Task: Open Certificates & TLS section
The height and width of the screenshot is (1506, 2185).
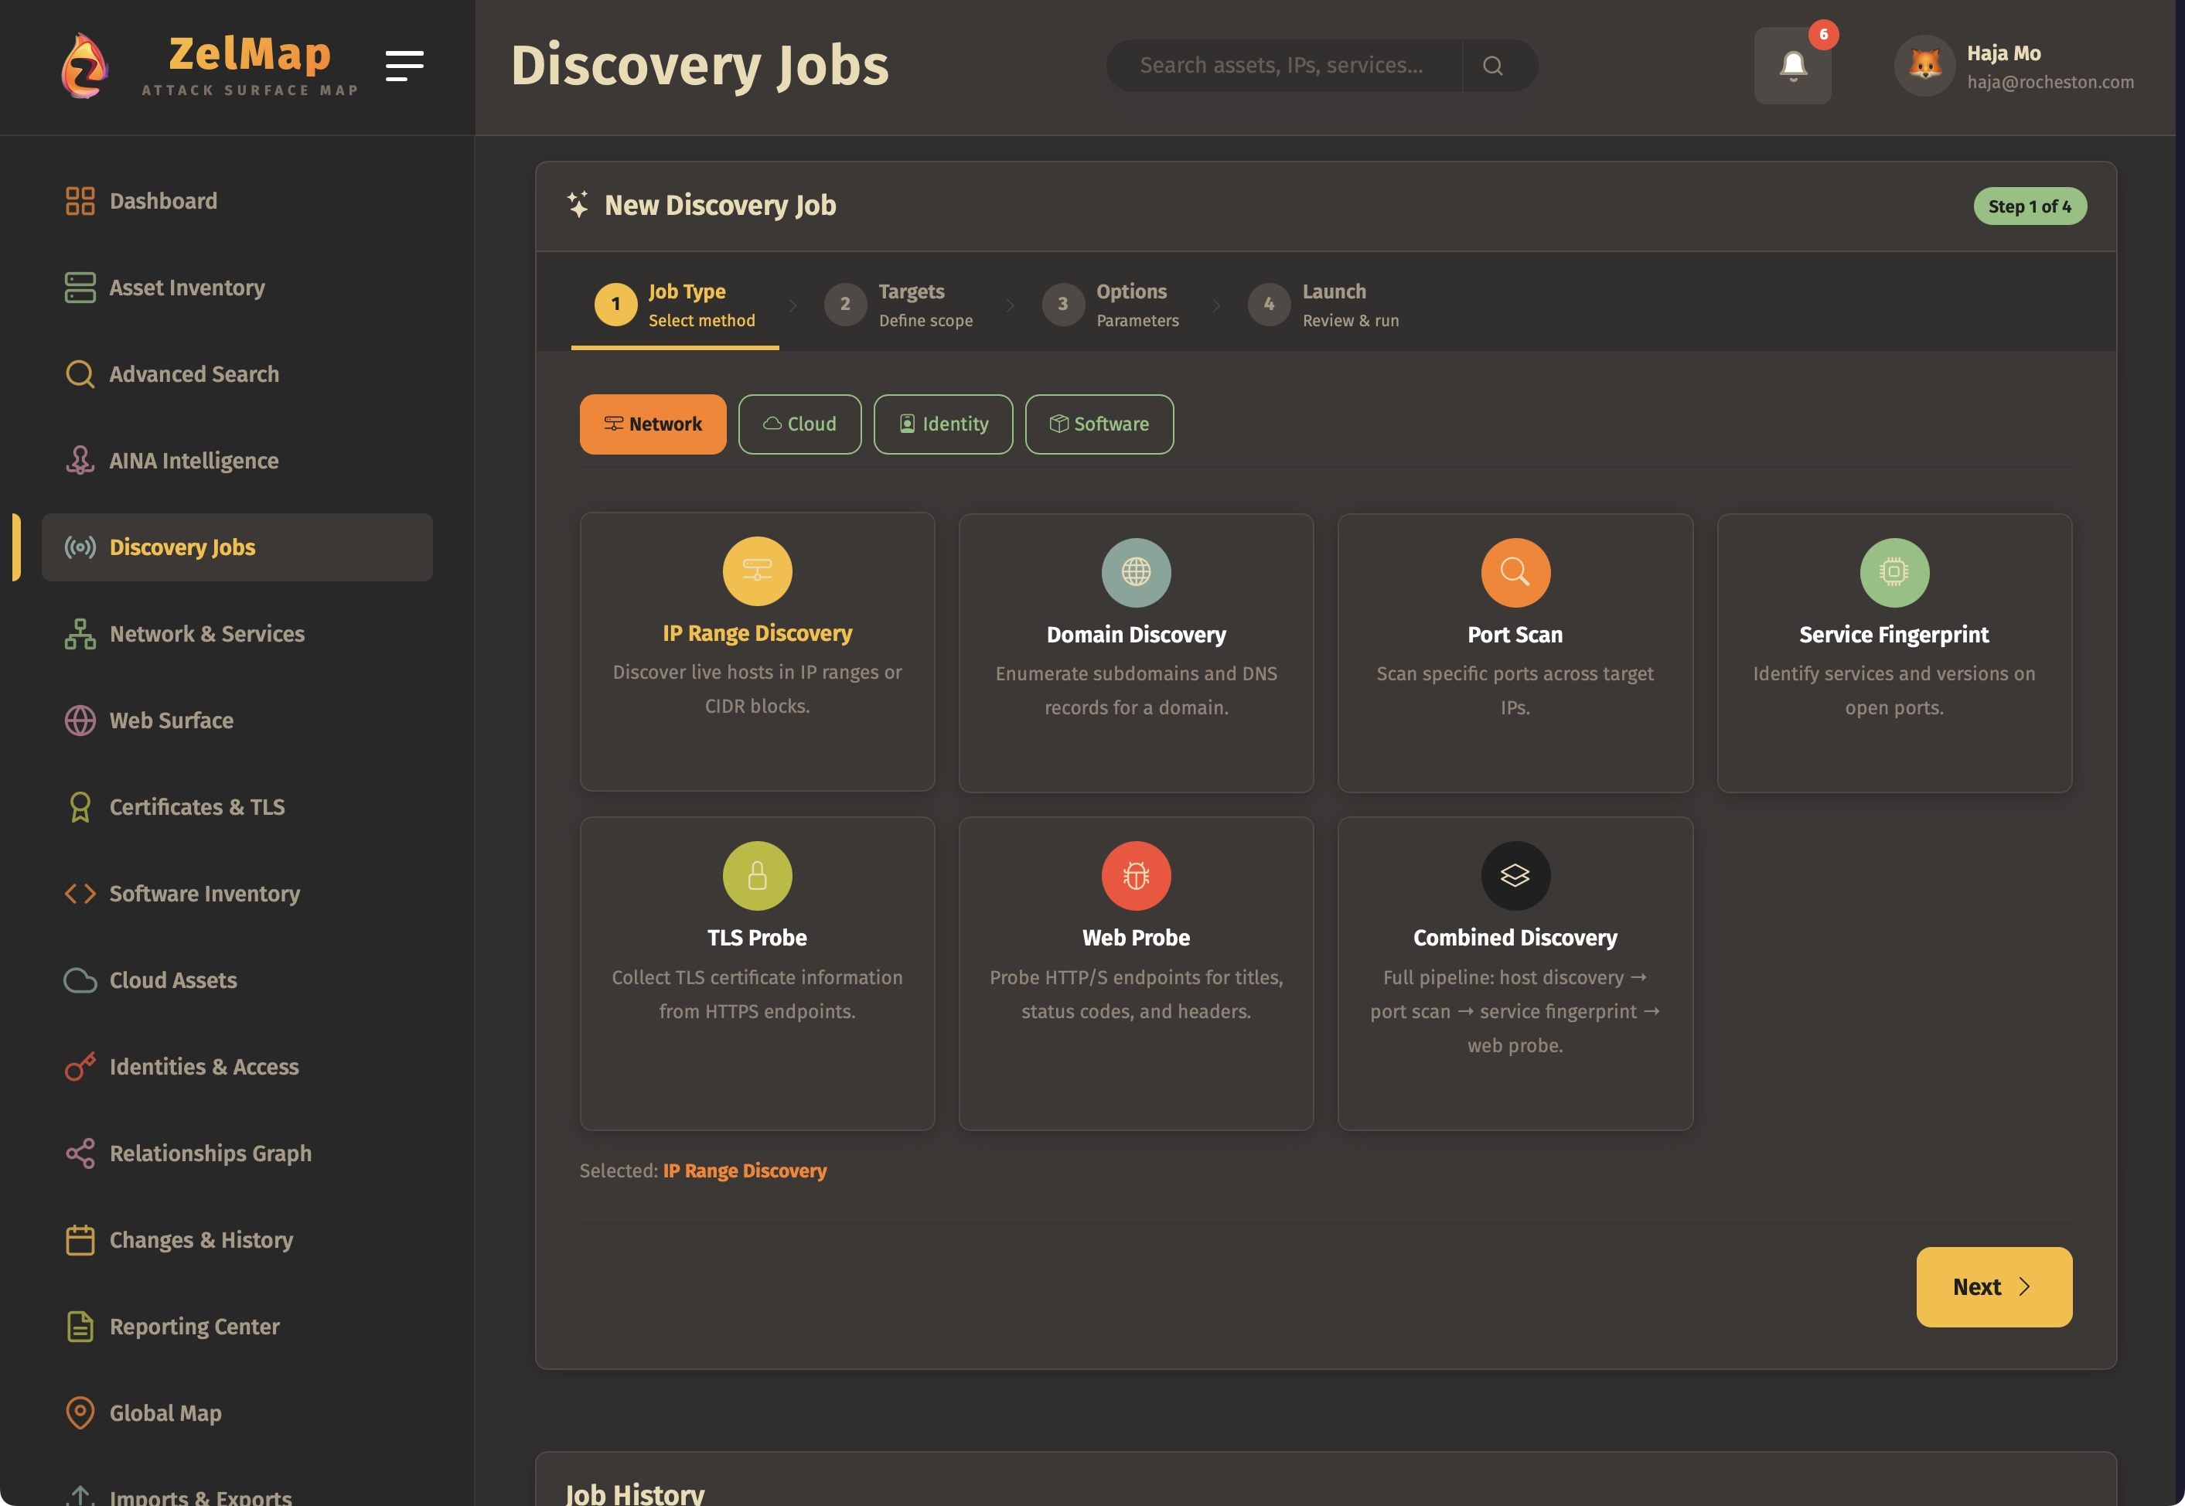Action: (x=196, y=807)
